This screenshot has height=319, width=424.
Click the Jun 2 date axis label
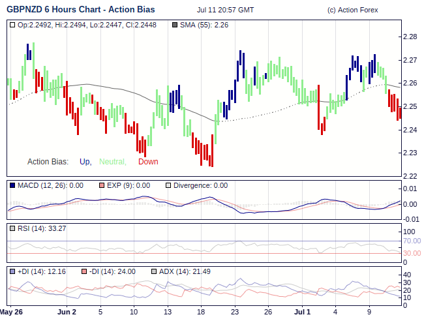67,312
